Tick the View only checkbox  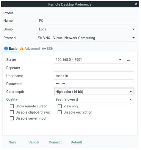59,106
